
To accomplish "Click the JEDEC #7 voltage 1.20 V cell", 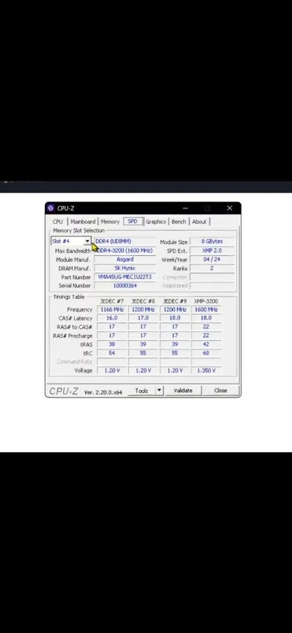I will pos(112,370).
